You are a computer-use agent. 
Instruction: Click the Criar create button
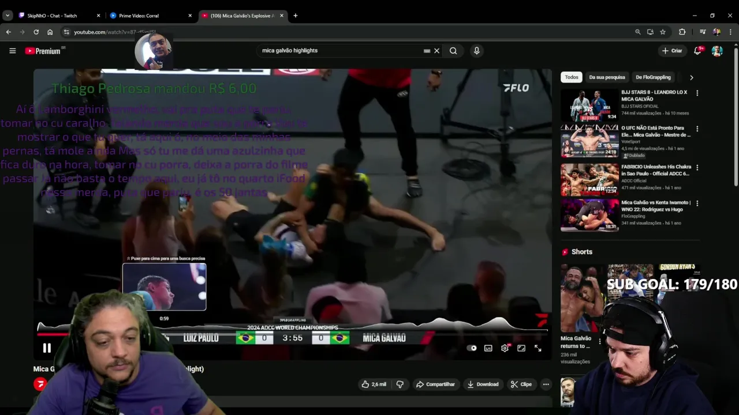672,51
